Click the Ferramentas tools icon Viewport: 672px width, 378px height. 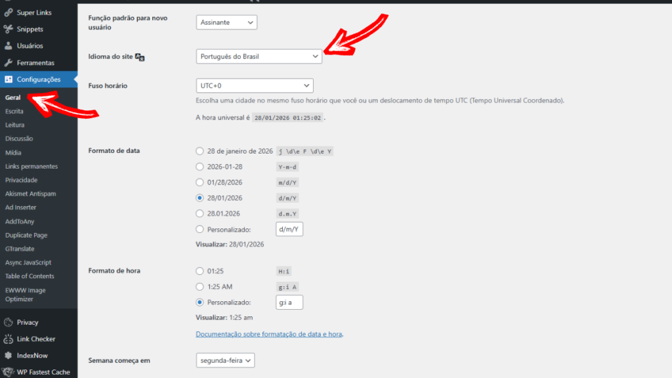tap(7, 62)
